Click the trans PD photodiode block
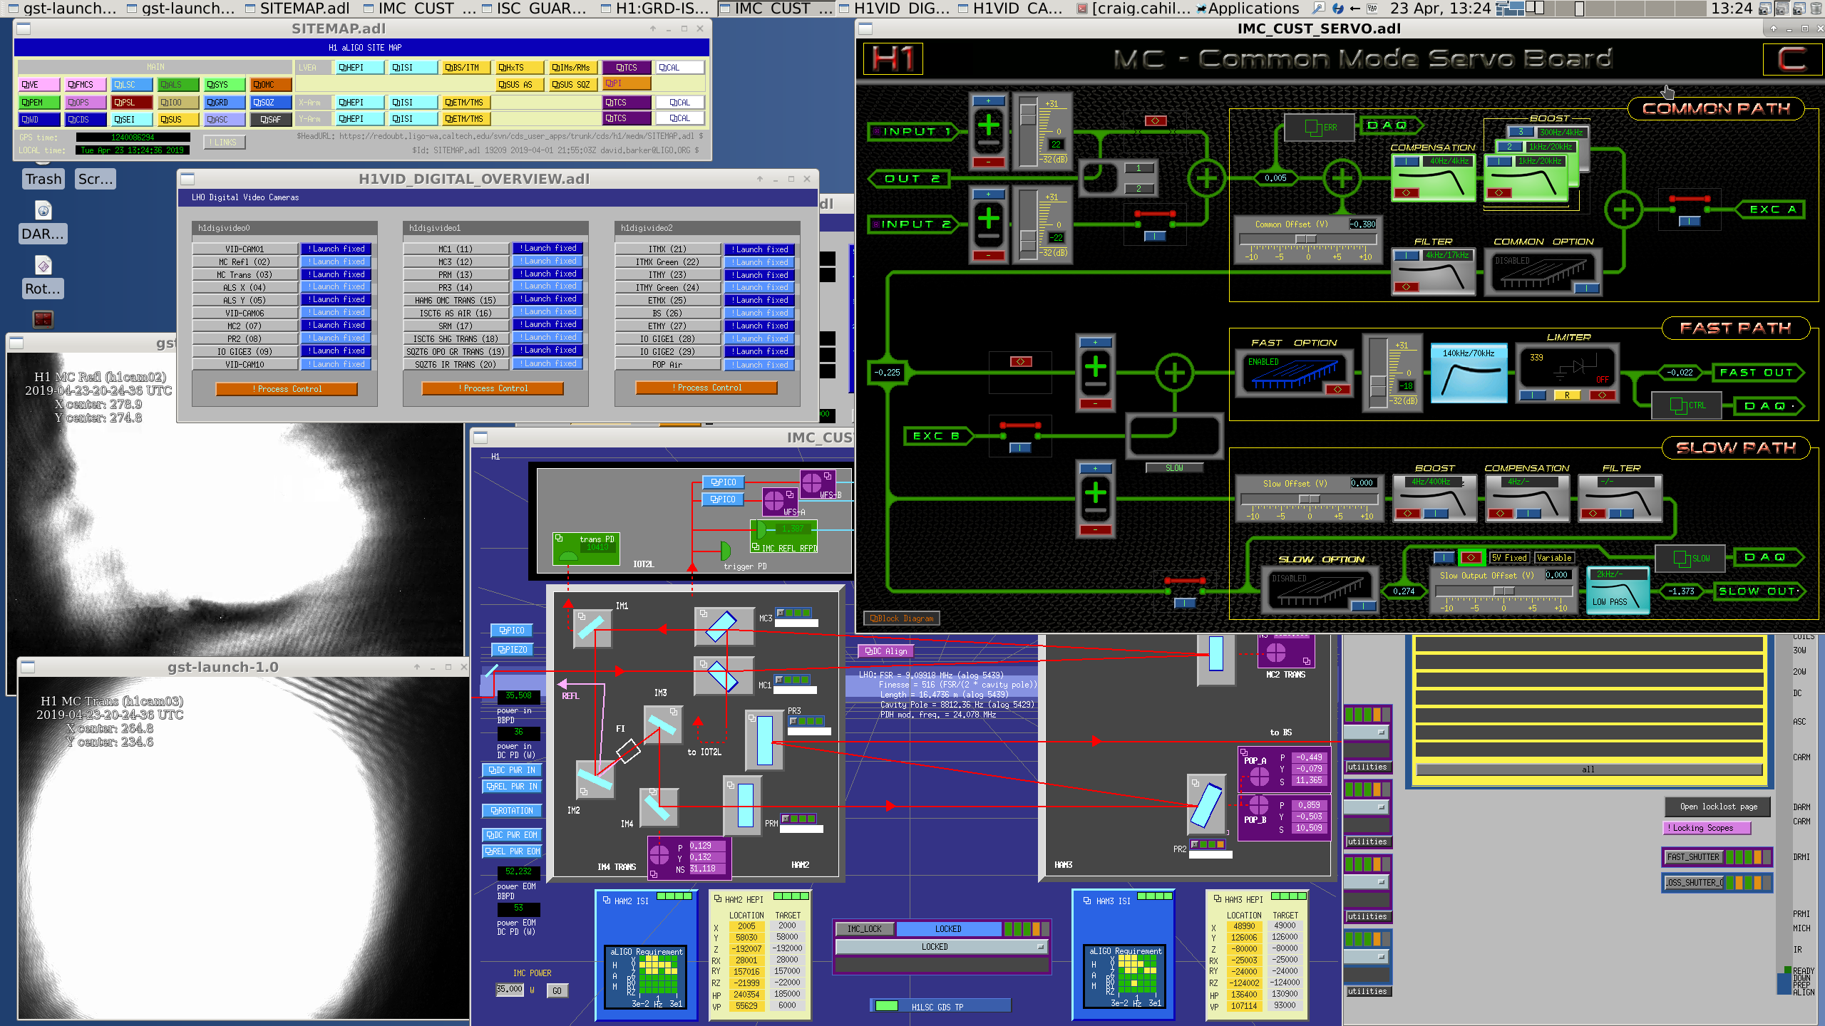This screenshot has height=1026, width=1825. [x=586, y=549]
